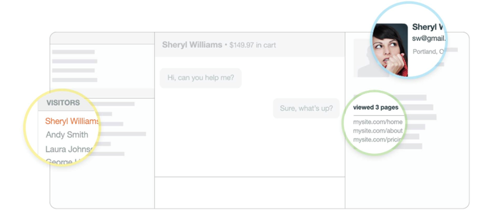
Task: Click Sheryl Williams name in chat header
Action: click(x=192, y=45)
